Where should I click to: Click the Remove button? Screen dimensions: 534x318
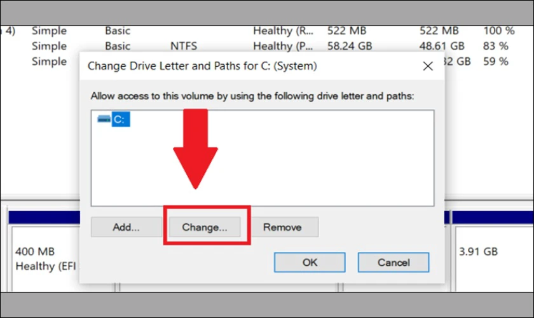282,227
